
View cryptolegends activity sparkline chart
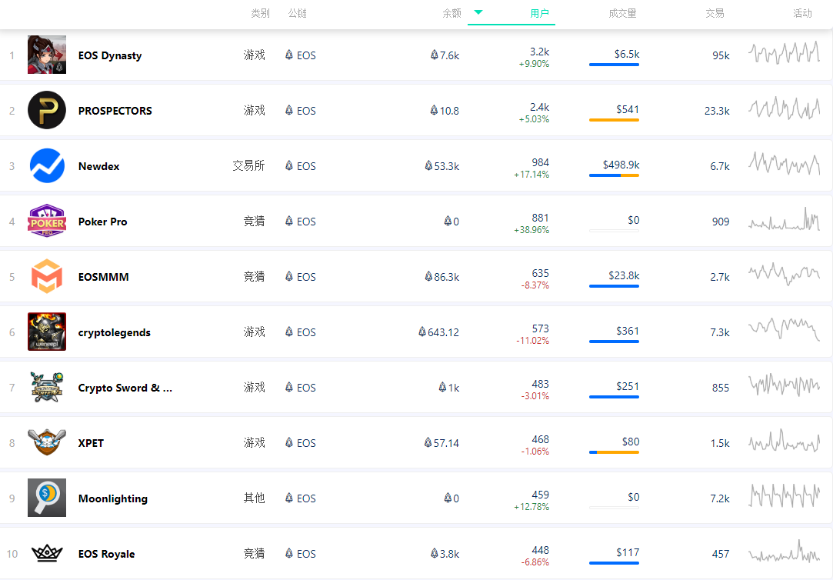pyautogui.click(x=784, y=329)
